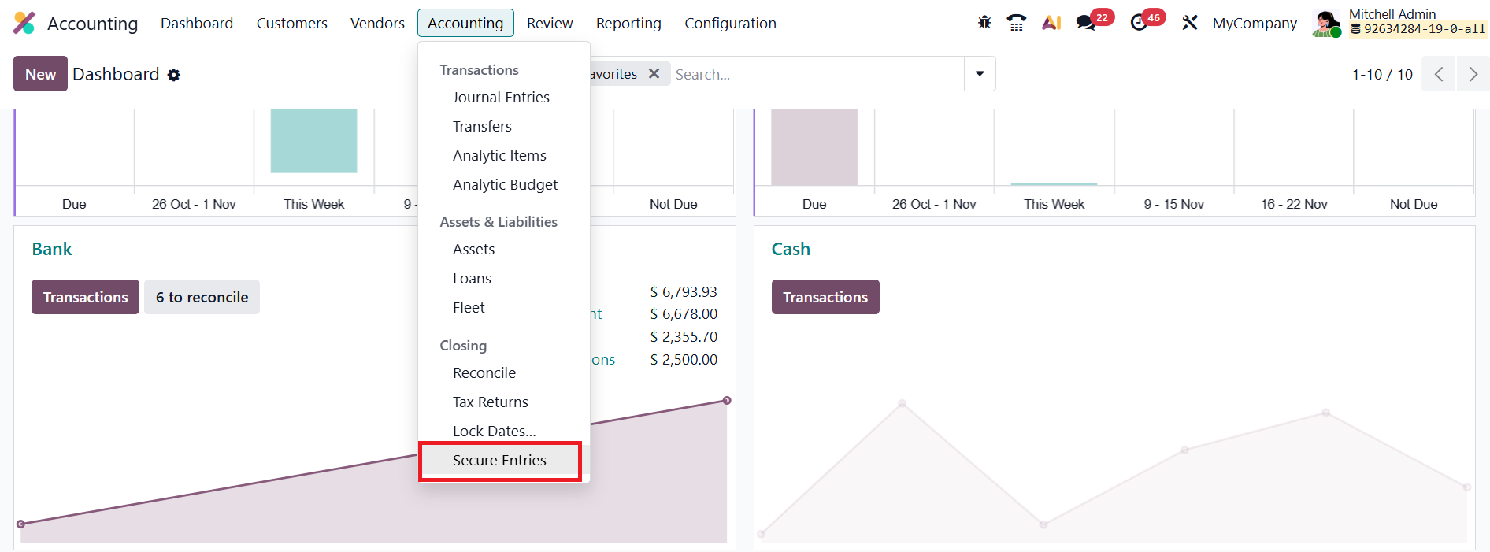Open the Reporting menu tab
1490x552 pixels.
coord(628,24)
